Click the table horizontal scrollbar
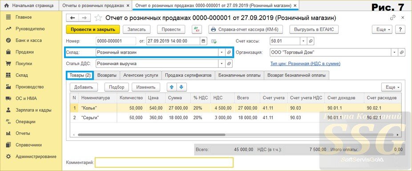This screenshot has height=171, width=412. (x=152, y=135)
